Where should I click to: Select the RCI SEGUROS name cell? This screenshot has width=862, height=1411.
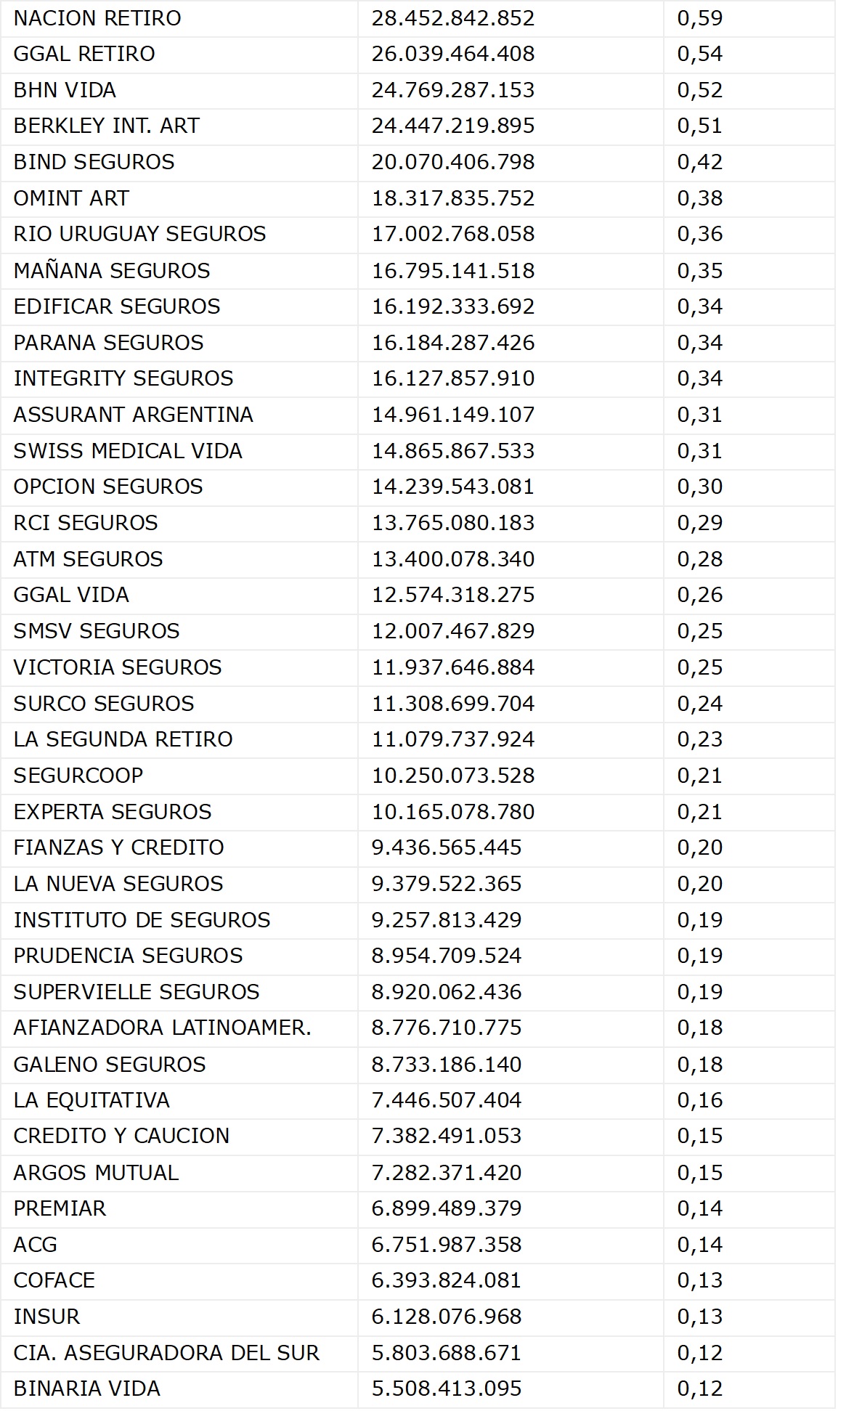point(86,523)
